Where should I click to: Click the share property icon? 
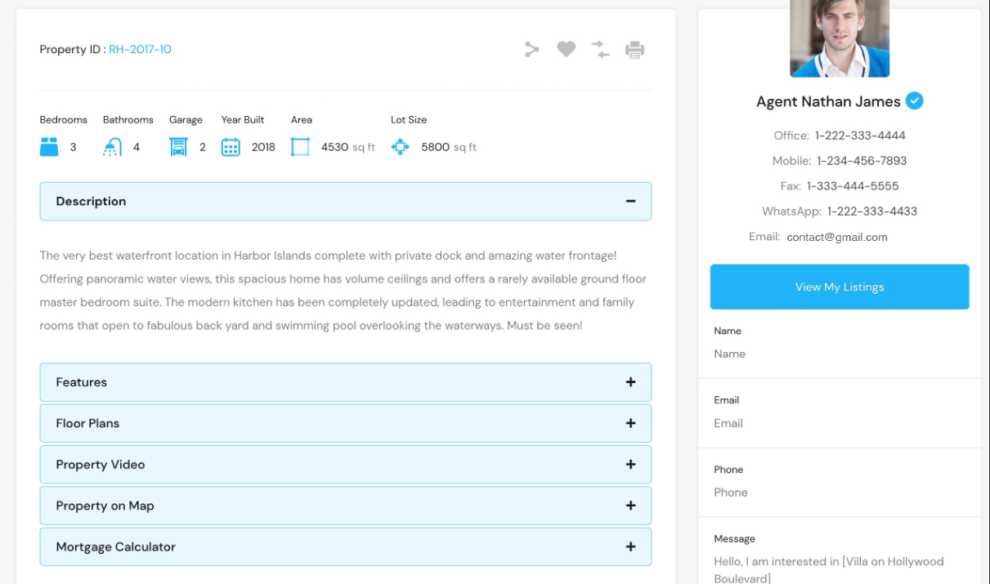pyautogui.click(x=532, y=50)
